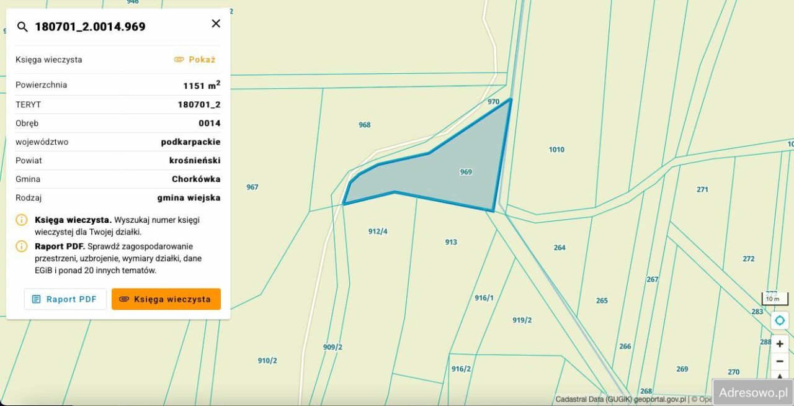This screenshot has height=406, width=794.
Task: Select parcel 912/4 on the map
Action: point(378,232)
